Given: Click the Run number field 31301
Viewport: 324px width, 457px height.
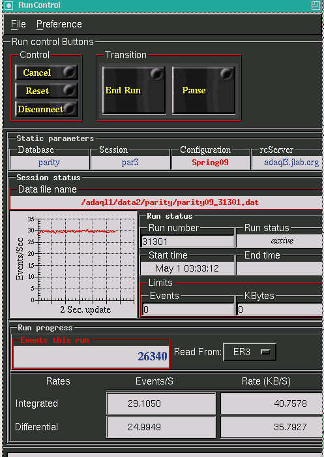Looking at the screenshot, I should click(188, 242).
